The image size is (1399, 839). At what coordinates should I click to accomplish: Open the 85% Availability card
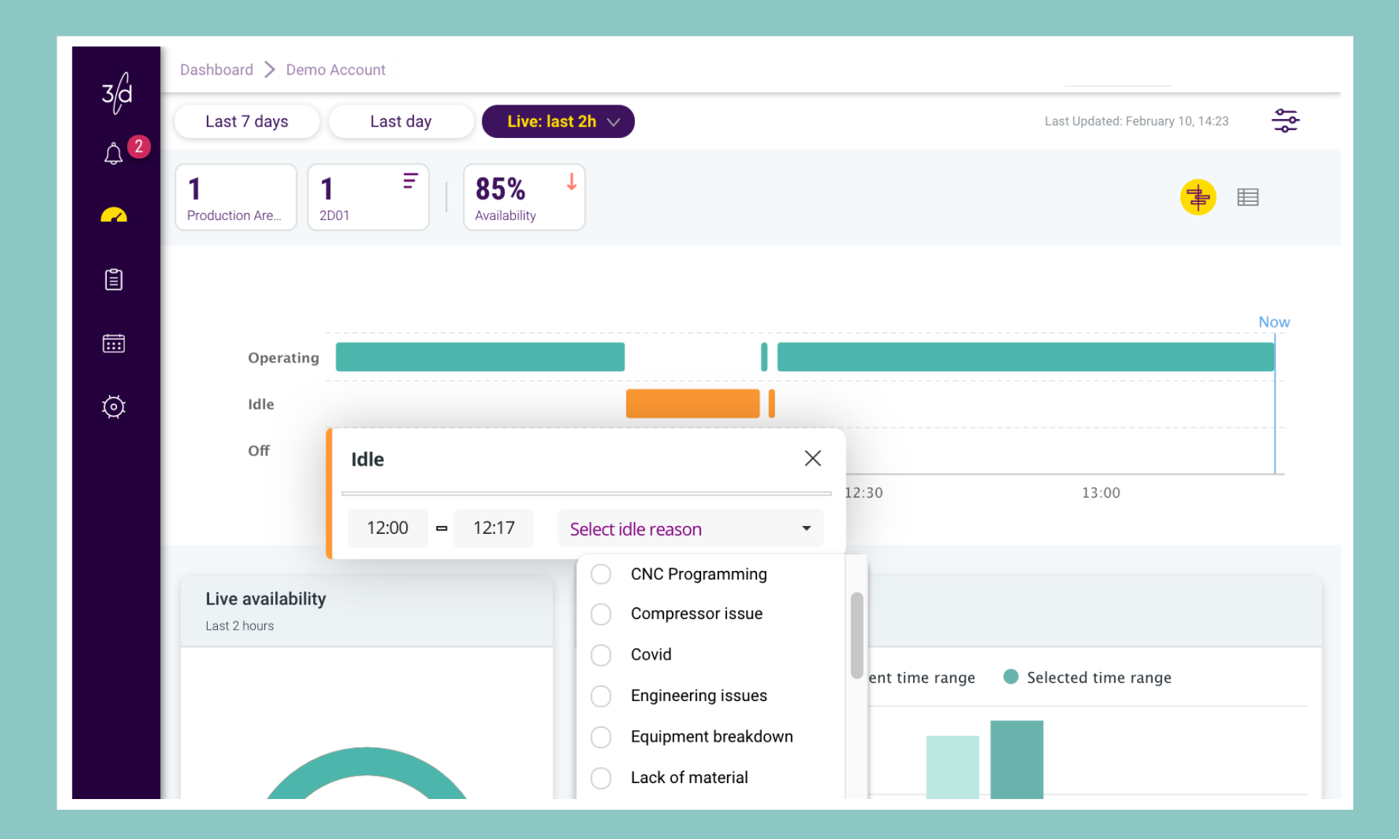click(x=524, y=197)
